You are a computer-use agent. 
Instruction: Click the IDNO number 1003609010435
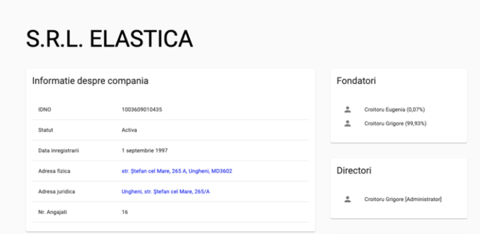click(142, 110)
